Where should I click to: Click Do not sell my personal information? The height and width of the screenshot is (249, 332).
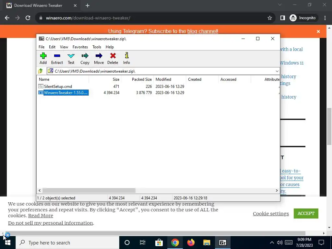[50, 223]
